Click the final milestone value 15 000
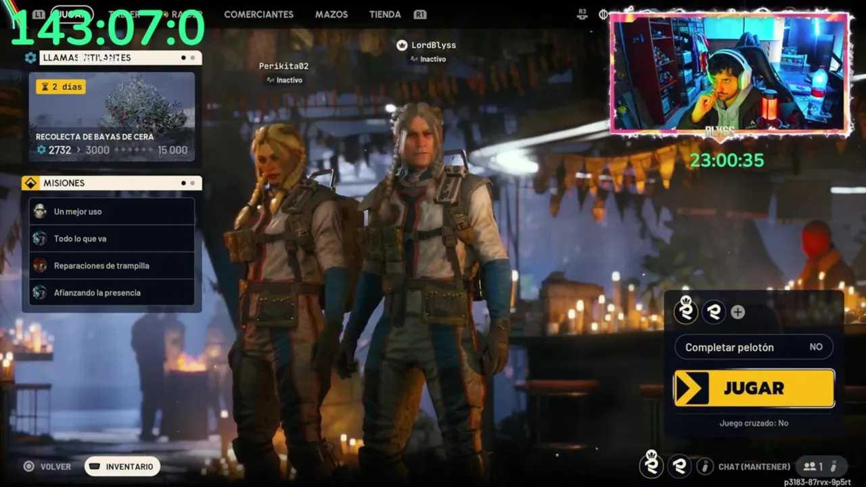The height and width of the screenshot is (487, 866). tap(173, 150)
